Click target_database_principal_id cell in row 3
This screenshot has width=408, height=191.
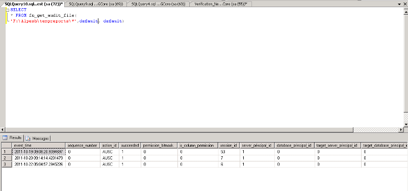click(385, 164)
